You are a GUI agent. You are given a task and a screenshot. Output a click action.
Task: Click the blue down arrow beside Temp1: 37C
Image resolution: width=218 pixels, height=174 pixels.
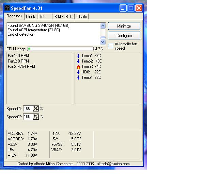pos(78,56)
